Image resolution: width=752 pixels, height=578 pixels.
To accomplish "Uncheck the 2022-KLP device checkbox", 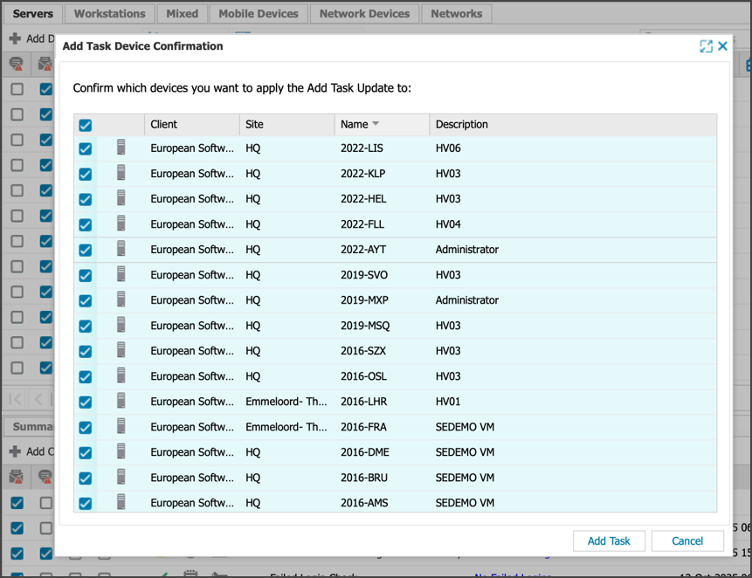I will pyautogui.click(x=86, y=174).
